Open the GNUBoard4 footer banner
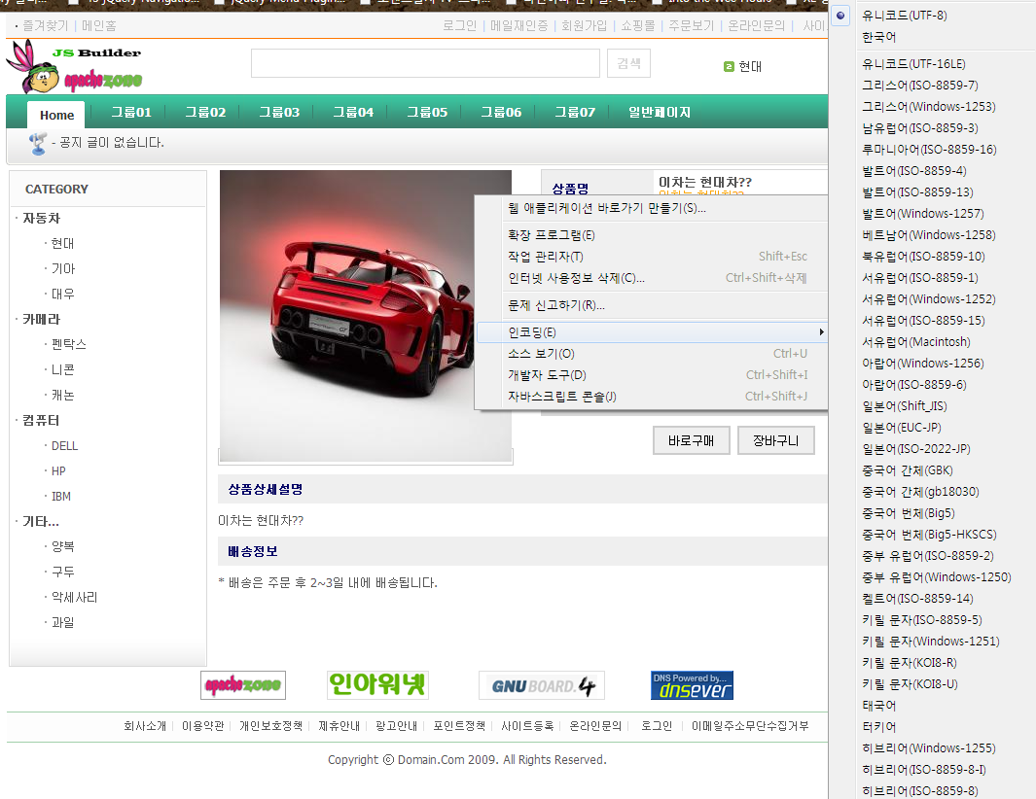 tap(541, 685)
